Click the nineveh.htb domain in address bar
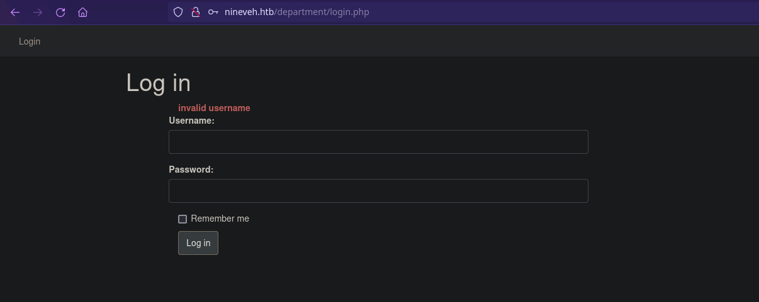The width and height of the screenshot is (759, 302). pos(249,12)
